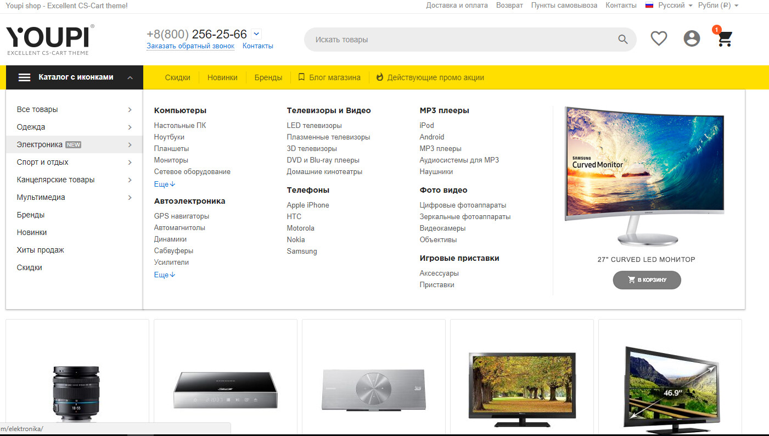Click the Искать товары search field
This screenshot has height=436, width=769.
[461, 40]
